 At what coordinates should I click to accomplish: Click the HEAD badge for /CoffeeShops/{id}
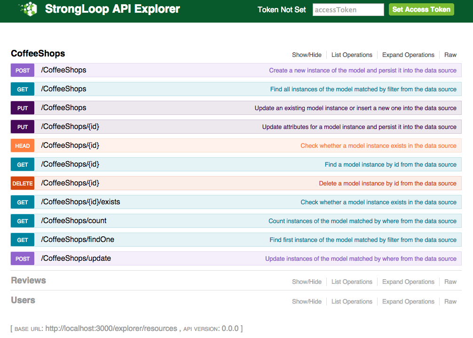pos(23,145)
